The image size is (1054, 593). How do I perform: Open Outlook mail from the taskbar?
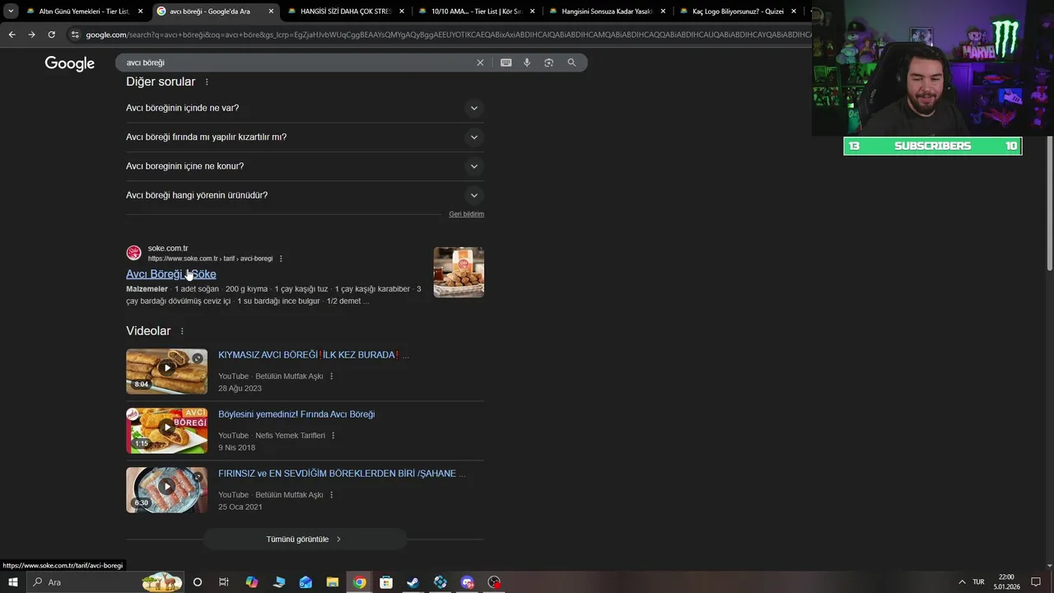(x=305, y=582)
